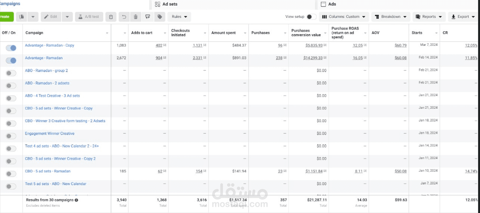Open CBO - Winner 3 Creative form testing link
This screenshot has height=213, width=480.
pyautogui.click(x=65, y=121)
